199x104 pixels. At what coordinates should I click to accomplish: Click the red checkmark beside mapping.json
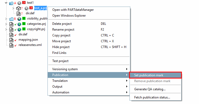(x=15, y=40)
